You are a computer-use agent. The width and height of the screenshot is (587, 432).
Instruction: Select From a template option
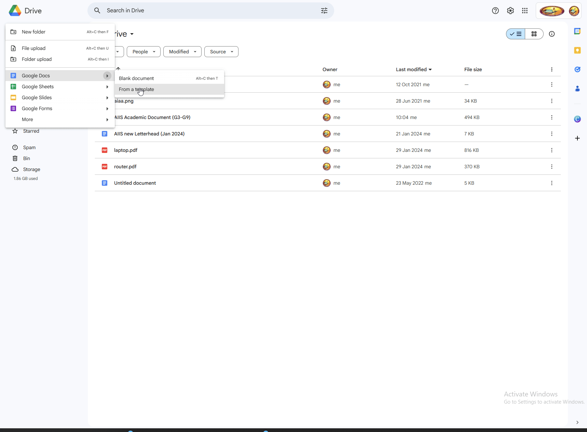tap(169, 89)
